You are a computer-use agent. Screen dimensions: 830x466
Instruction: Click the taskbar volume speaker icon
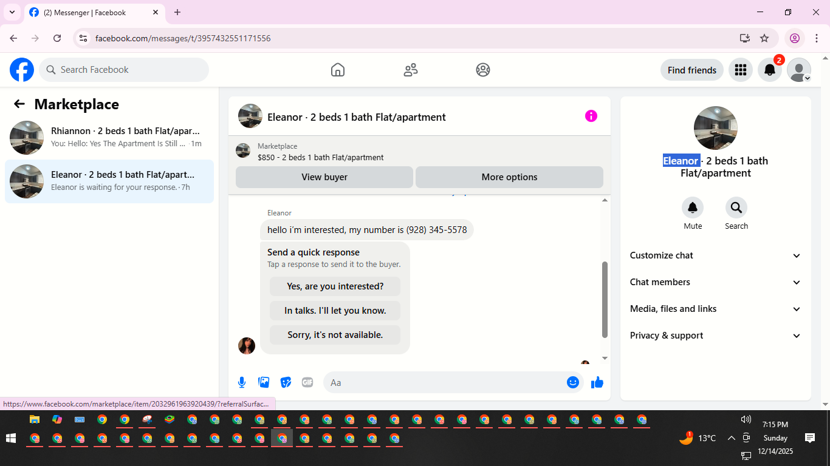746,419
